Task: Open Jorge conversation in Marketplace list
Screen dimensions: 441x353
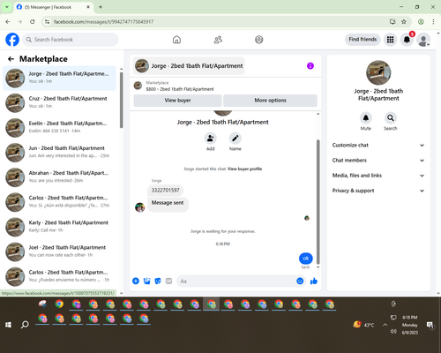Action: click(x=59, y=78)
